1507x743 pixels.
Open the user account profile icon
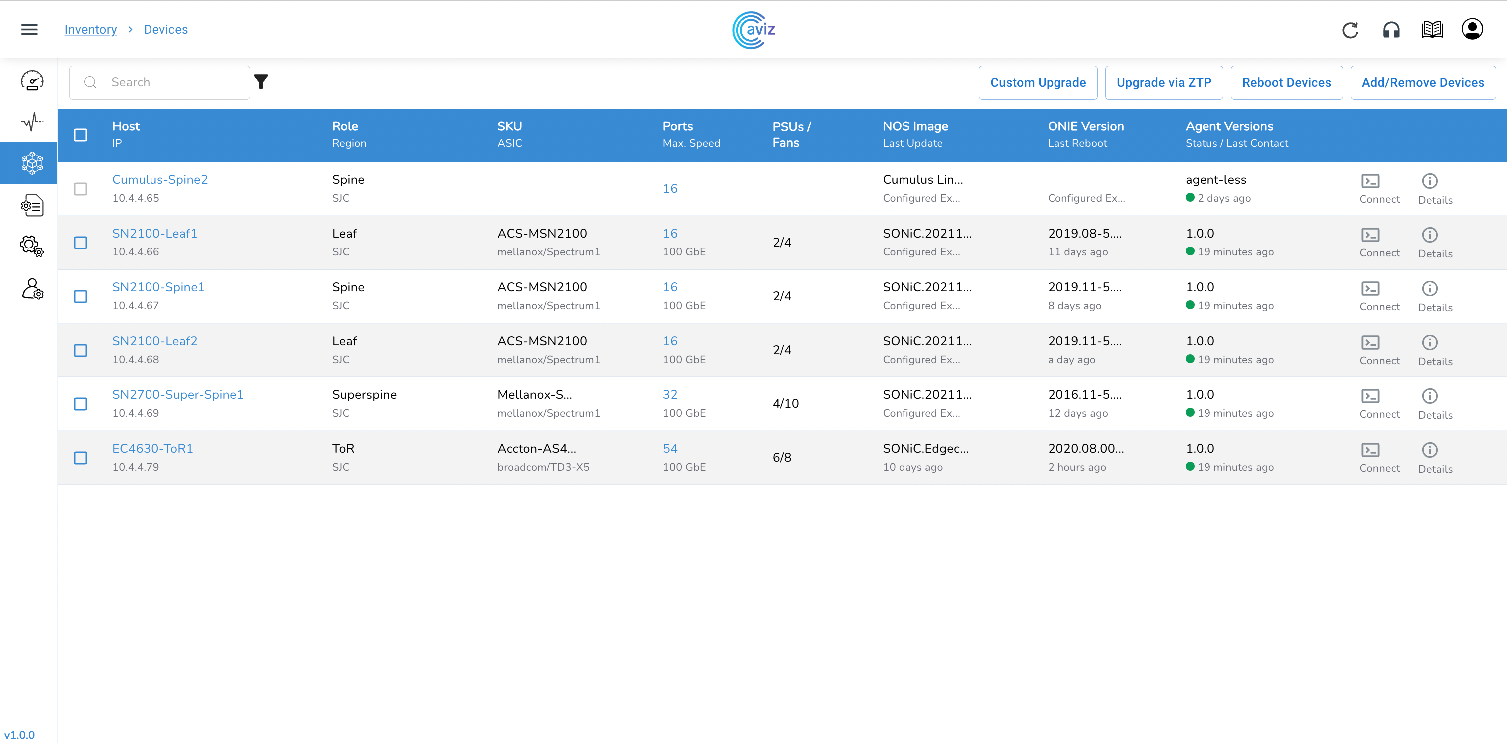1472,29
